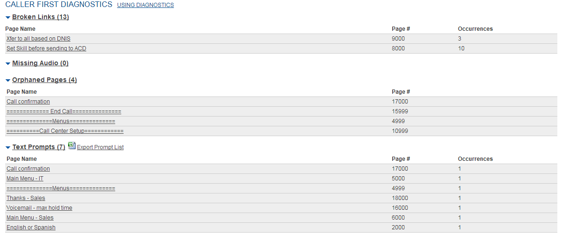The width and height of the screenshot is (562, 241).
Task: Collapse the Text Prompts section arrow
Action: tap(8, 148)
